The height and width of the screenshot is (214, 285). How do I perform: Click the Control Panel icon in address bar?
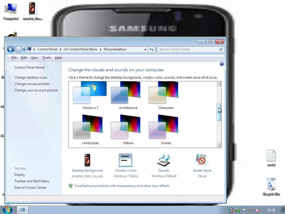pyautogui.click(x=29, y=49)
